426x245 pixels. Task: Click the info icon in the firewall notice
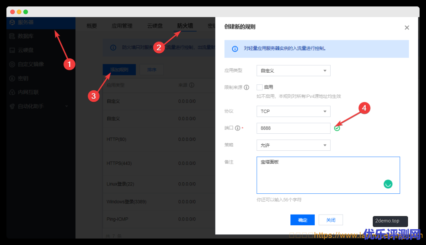(113, 47)
